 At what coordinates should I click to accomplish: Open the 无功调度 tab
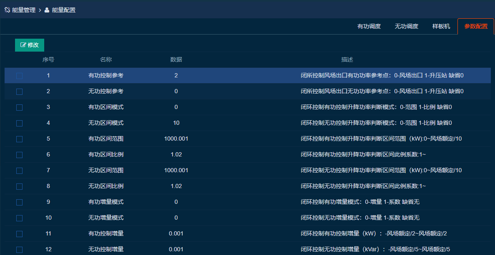[x=407, y=26]
